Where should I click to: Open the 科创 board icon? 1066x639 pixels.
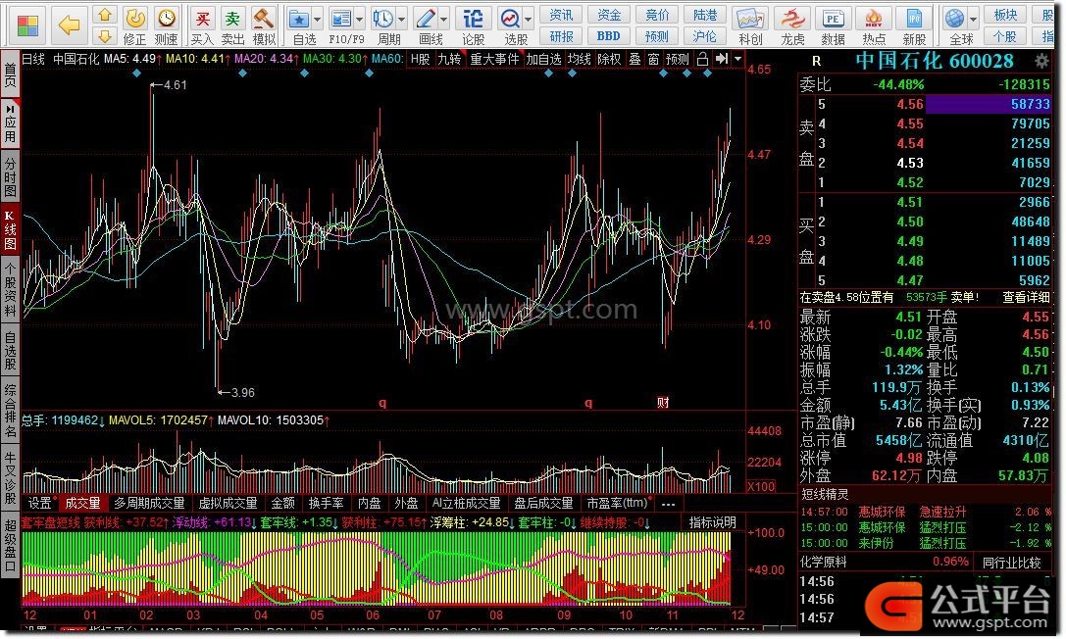750,25
